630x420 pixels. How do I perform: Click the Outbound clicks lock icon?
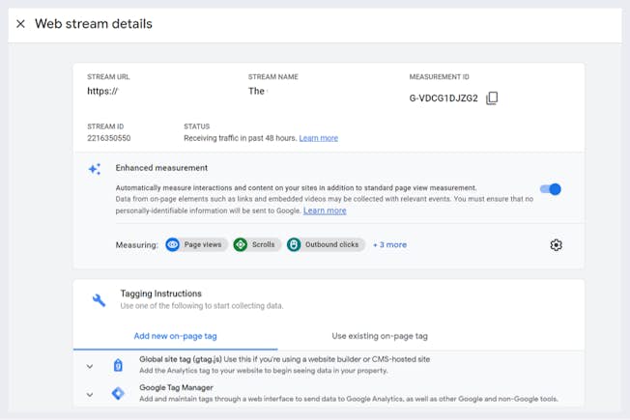point(294,244)
